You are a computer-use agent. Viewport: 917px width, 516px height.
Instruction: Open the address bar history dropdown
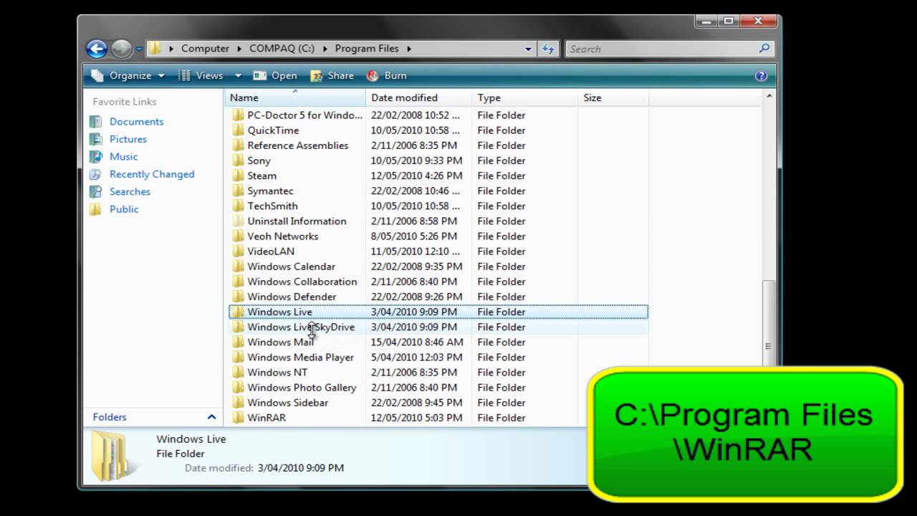528,49
